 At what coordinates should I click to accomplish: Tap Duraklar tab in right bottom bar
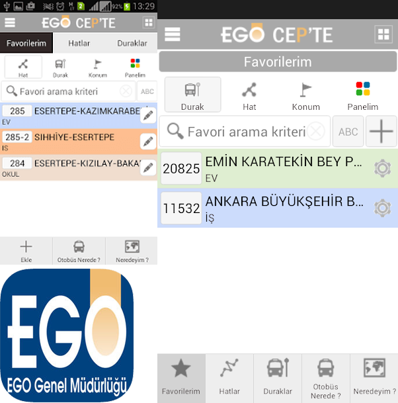(278, 379)
